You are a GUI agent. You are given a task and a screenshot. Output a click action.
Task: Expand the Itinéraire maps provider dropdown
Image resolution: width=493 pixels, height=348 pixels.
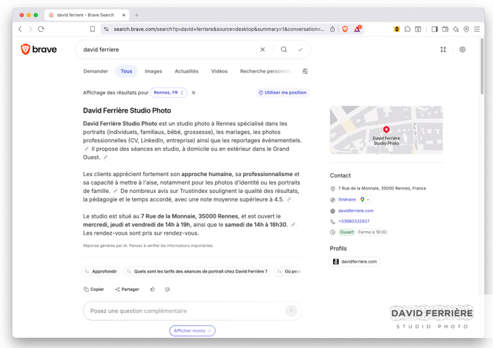coord(366,199)
